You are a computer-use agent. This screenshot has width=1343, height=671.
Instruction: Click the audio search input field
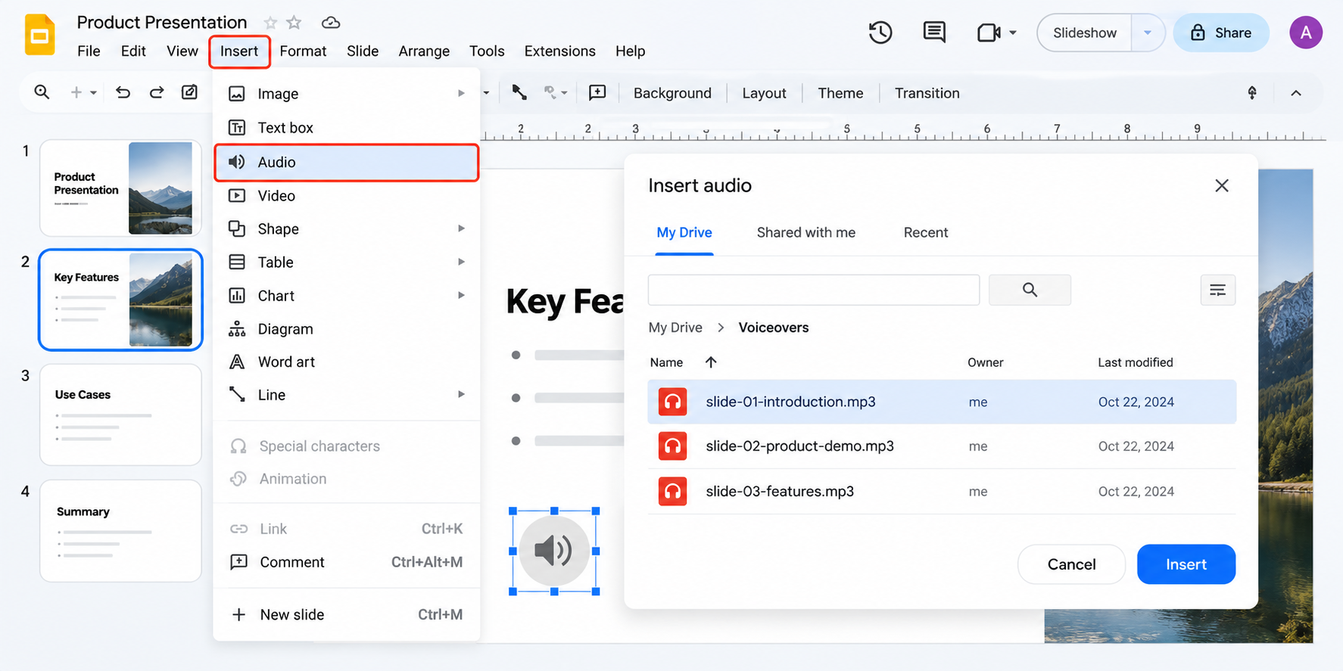pos(814,290)
